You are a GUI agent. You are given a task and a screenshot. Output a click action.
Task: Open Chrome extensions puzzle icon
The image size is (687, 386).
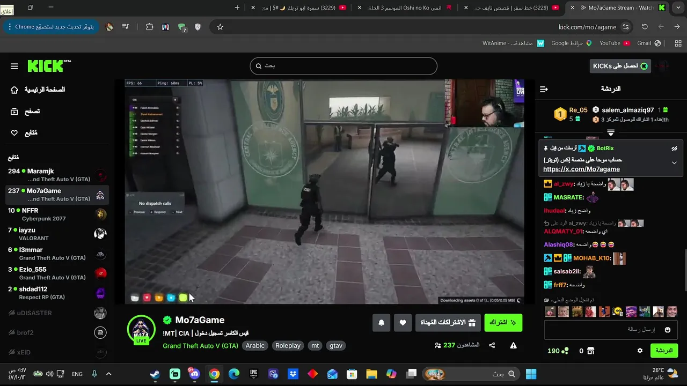pos(150,27)
